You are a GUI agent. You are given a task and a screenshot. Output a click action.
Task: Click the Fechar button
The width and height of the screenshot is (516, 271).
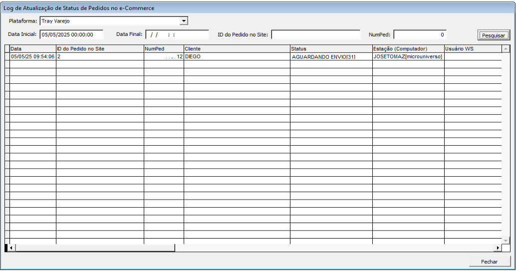coord(489,262)
